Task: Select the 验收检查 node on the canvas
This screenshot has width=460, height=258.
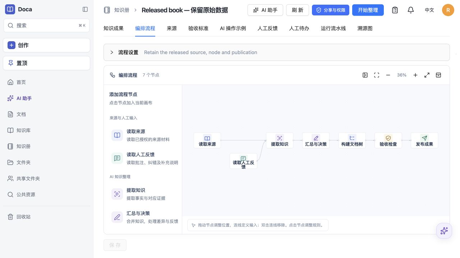Action: tap(388, 140)
